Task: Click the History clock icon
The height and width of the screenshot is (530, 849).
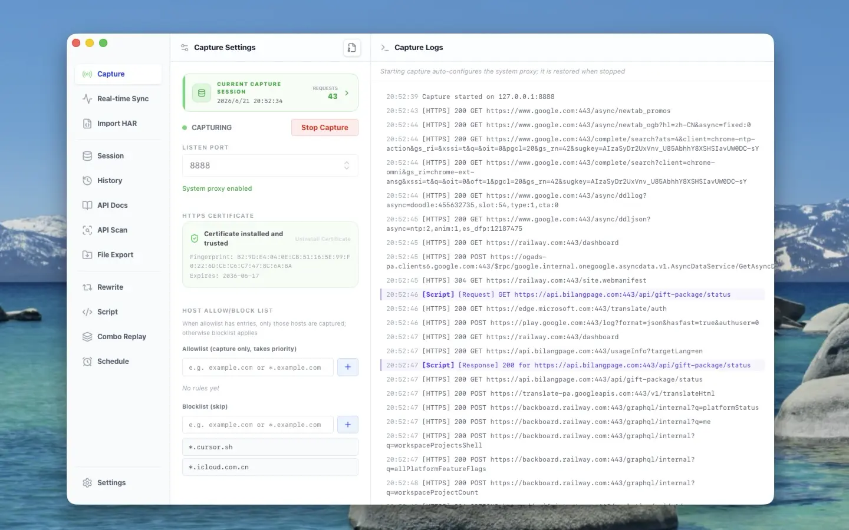Action: point(87,181)
